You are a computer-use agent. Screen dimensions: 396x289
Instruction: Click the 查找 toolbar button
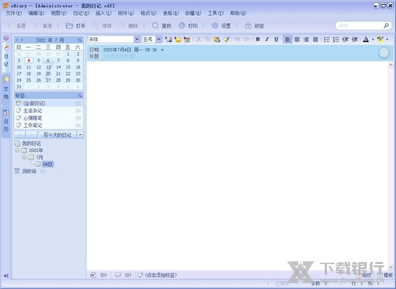(162, 26)
